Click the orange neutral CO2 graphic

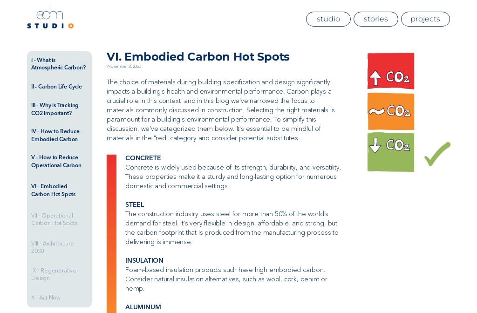pos(391,111)
